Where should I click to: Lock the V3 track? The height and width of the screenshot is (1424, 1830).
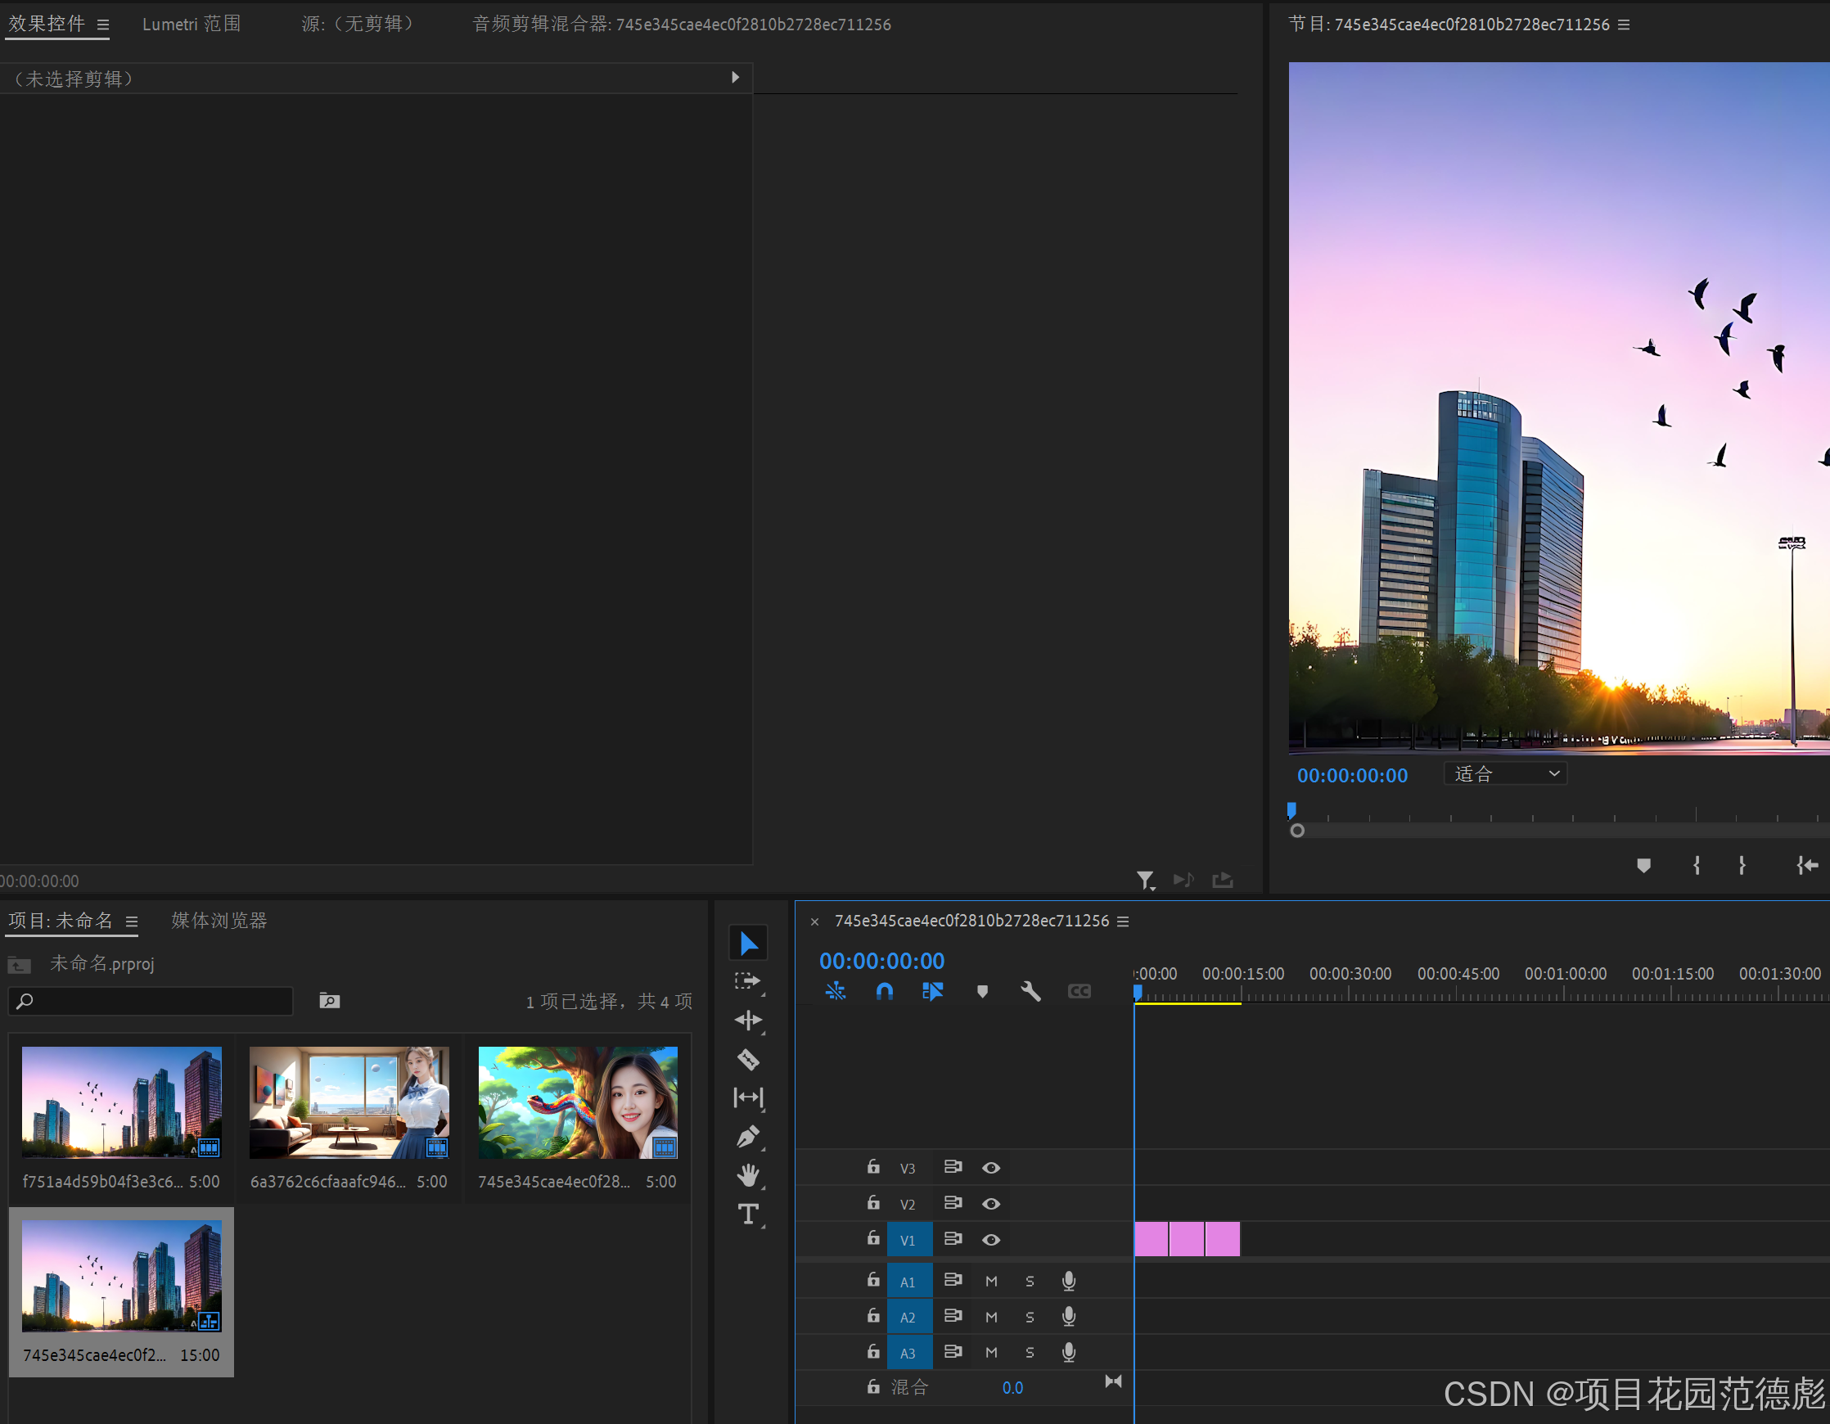click(873, 1167)
